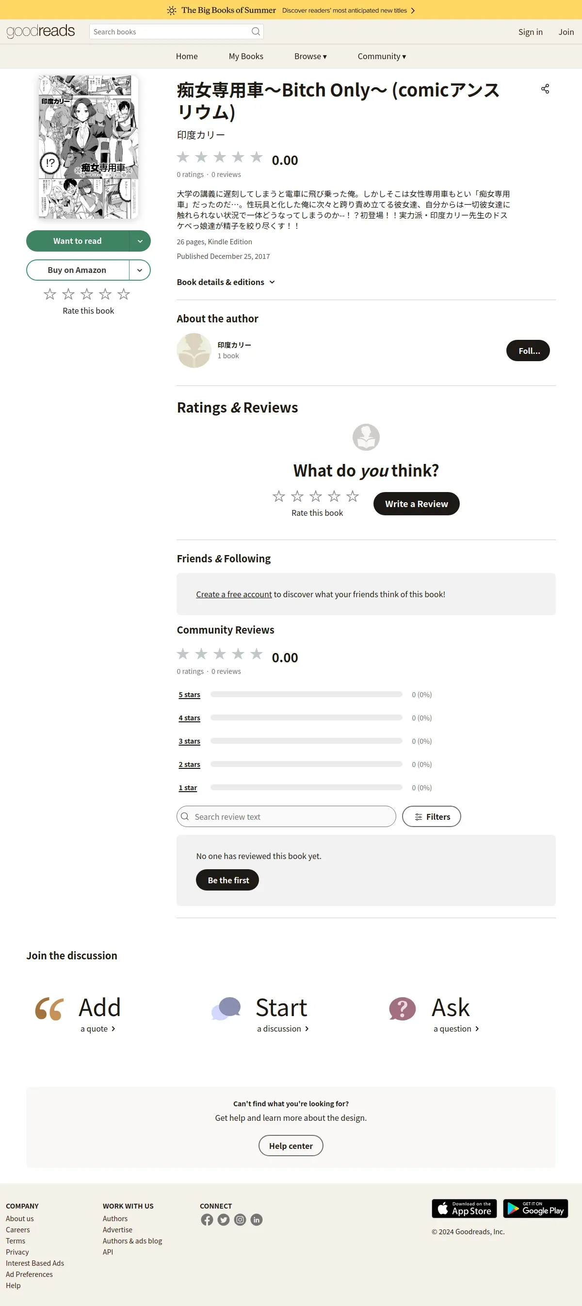Click the search magnifier icon in header
This screenshot has width=582, height=1306.
[x=256, y=32]
